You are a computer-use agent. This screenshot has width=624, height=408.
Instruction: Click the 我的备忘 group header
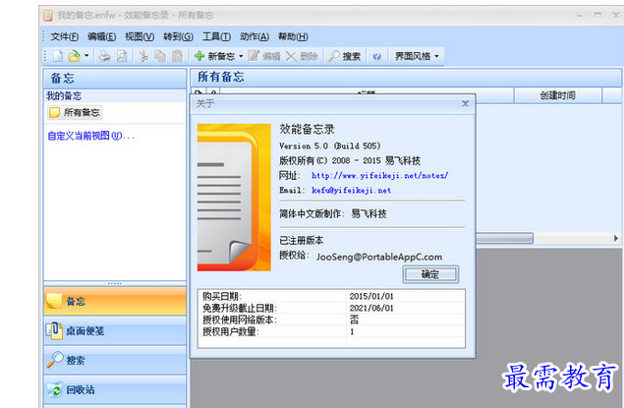115,96
